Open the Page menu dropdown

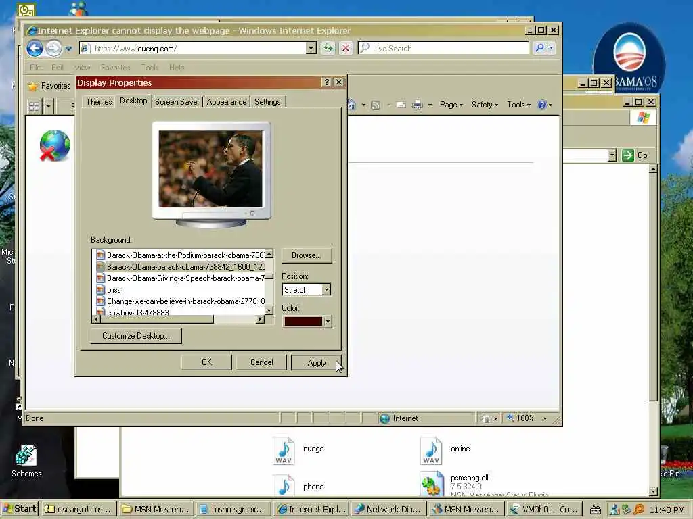451,105
